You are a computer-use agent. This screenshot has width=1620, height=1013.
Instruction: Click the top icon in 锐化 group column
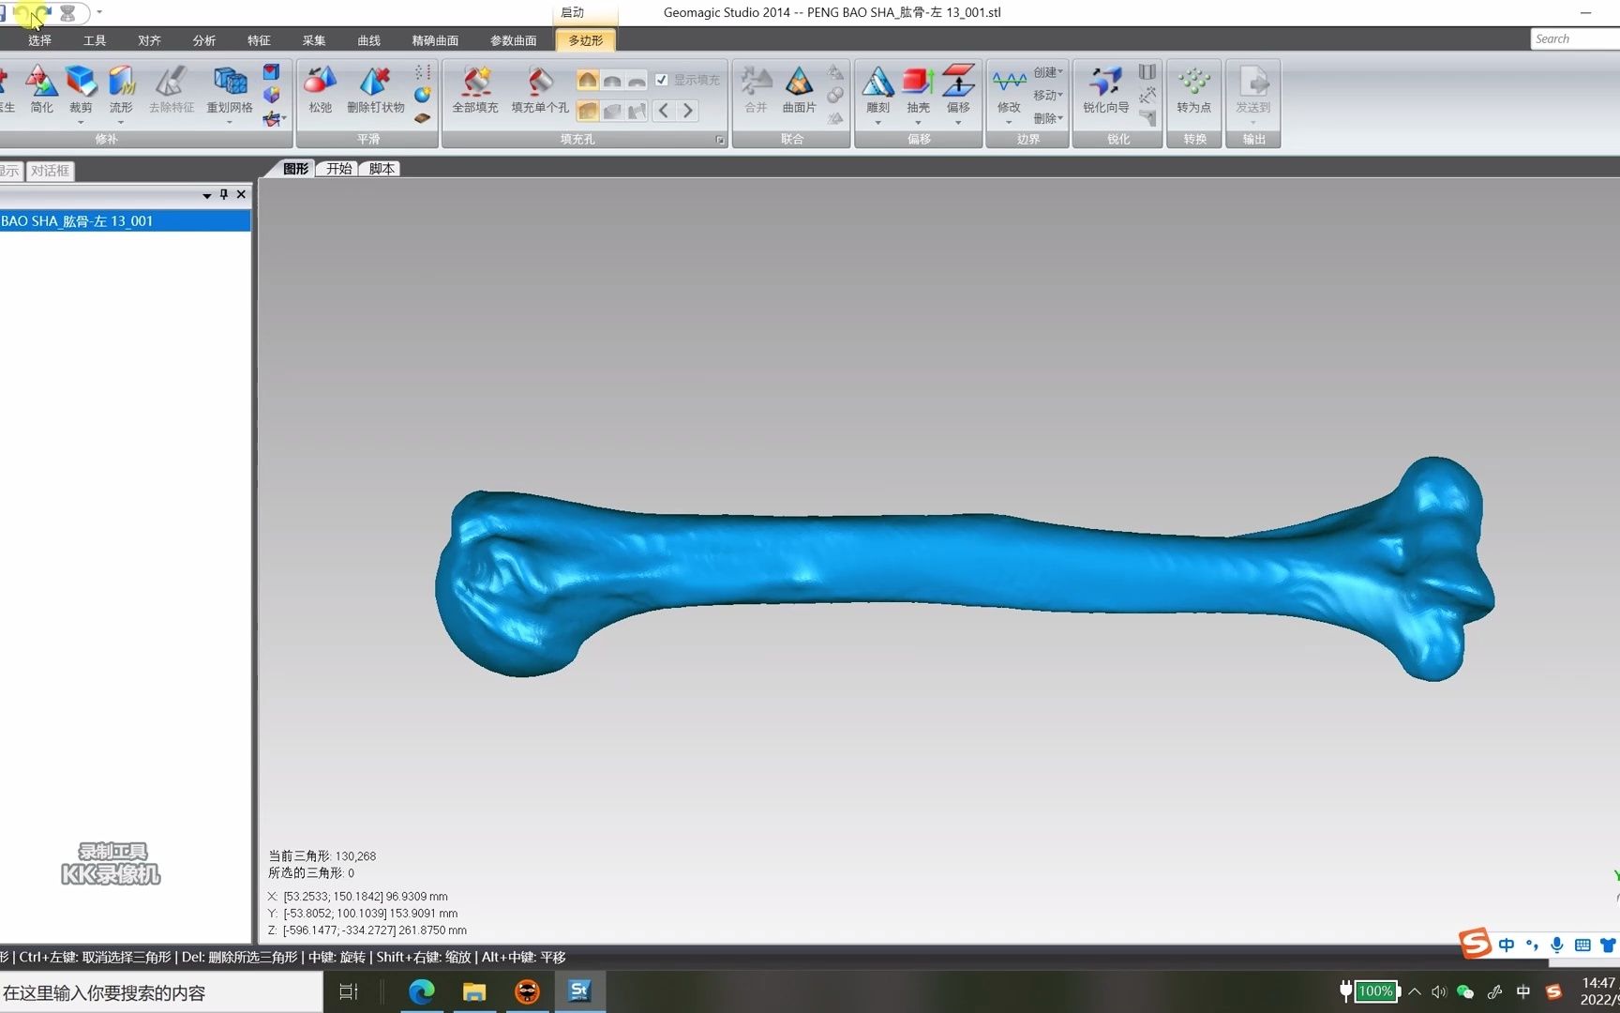[x=1147, y=72]
